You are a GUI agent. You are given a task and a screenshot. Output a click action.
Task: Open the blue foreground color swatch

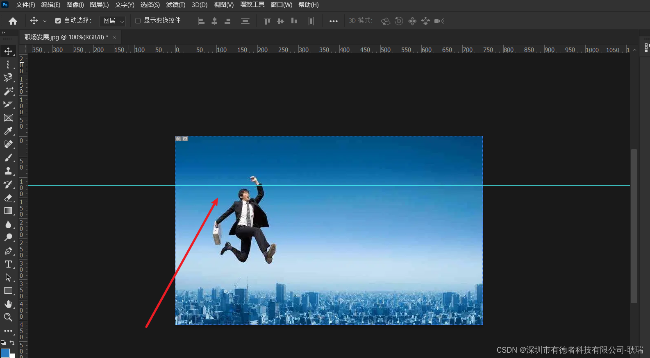(x=5, y=353)
